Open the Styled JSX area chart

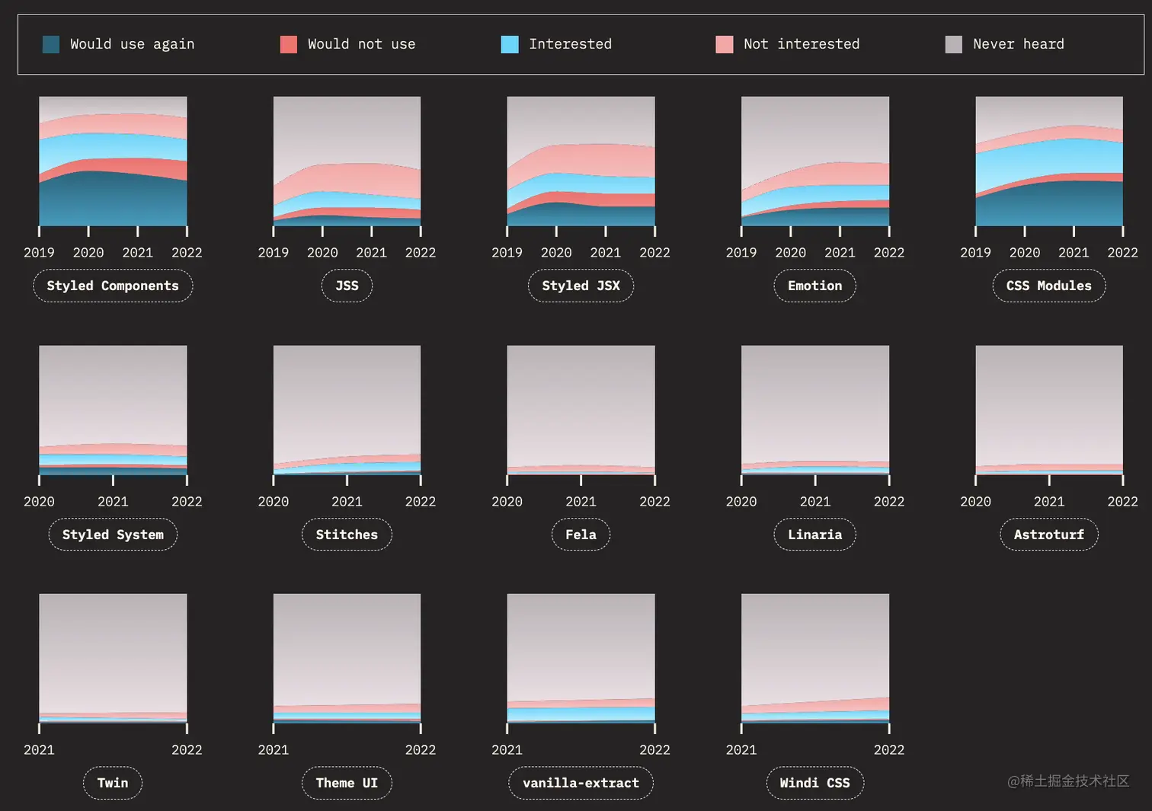pos(581,161)
